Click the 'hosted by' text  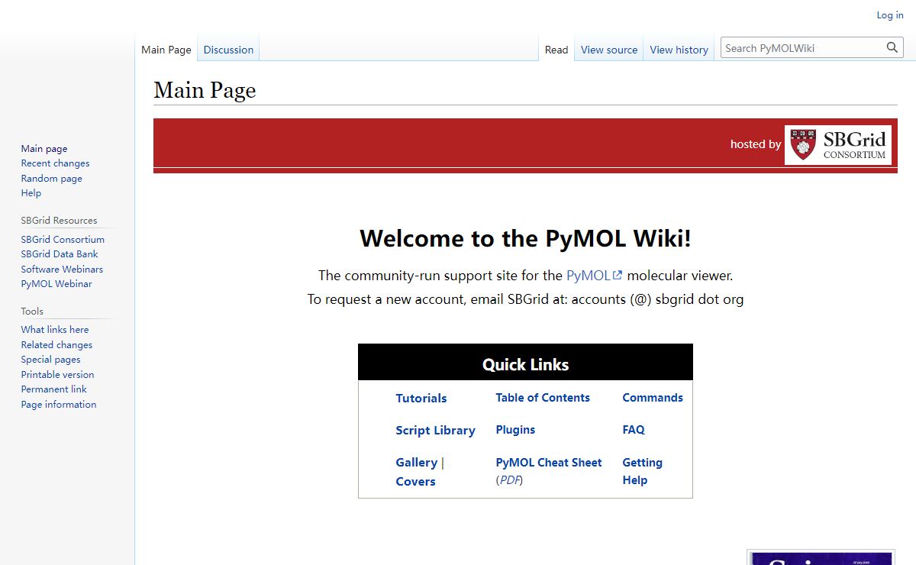click(756, 144)
